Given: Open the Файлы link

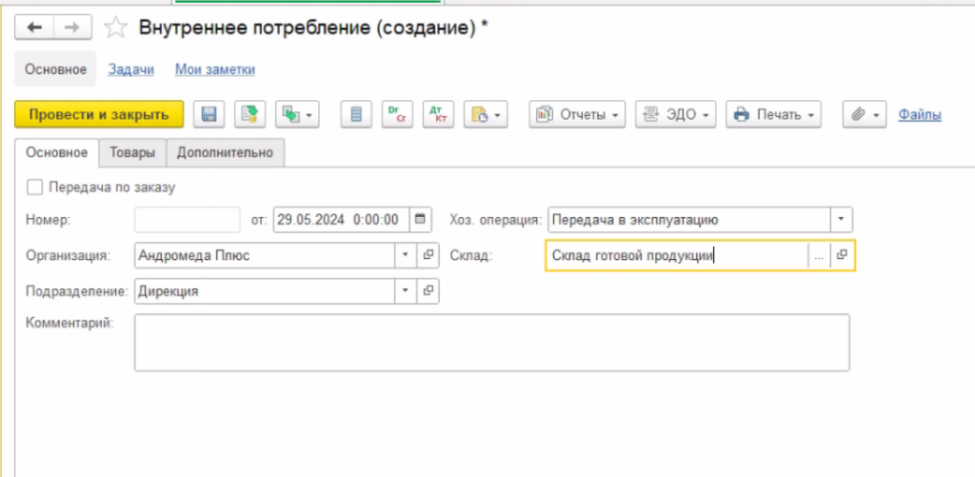Looking at the screenshot, I should click(920, 114).
